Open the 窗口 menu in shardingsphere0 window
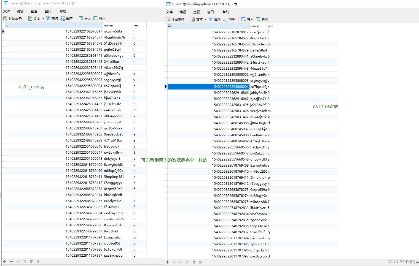 (48, 11)
